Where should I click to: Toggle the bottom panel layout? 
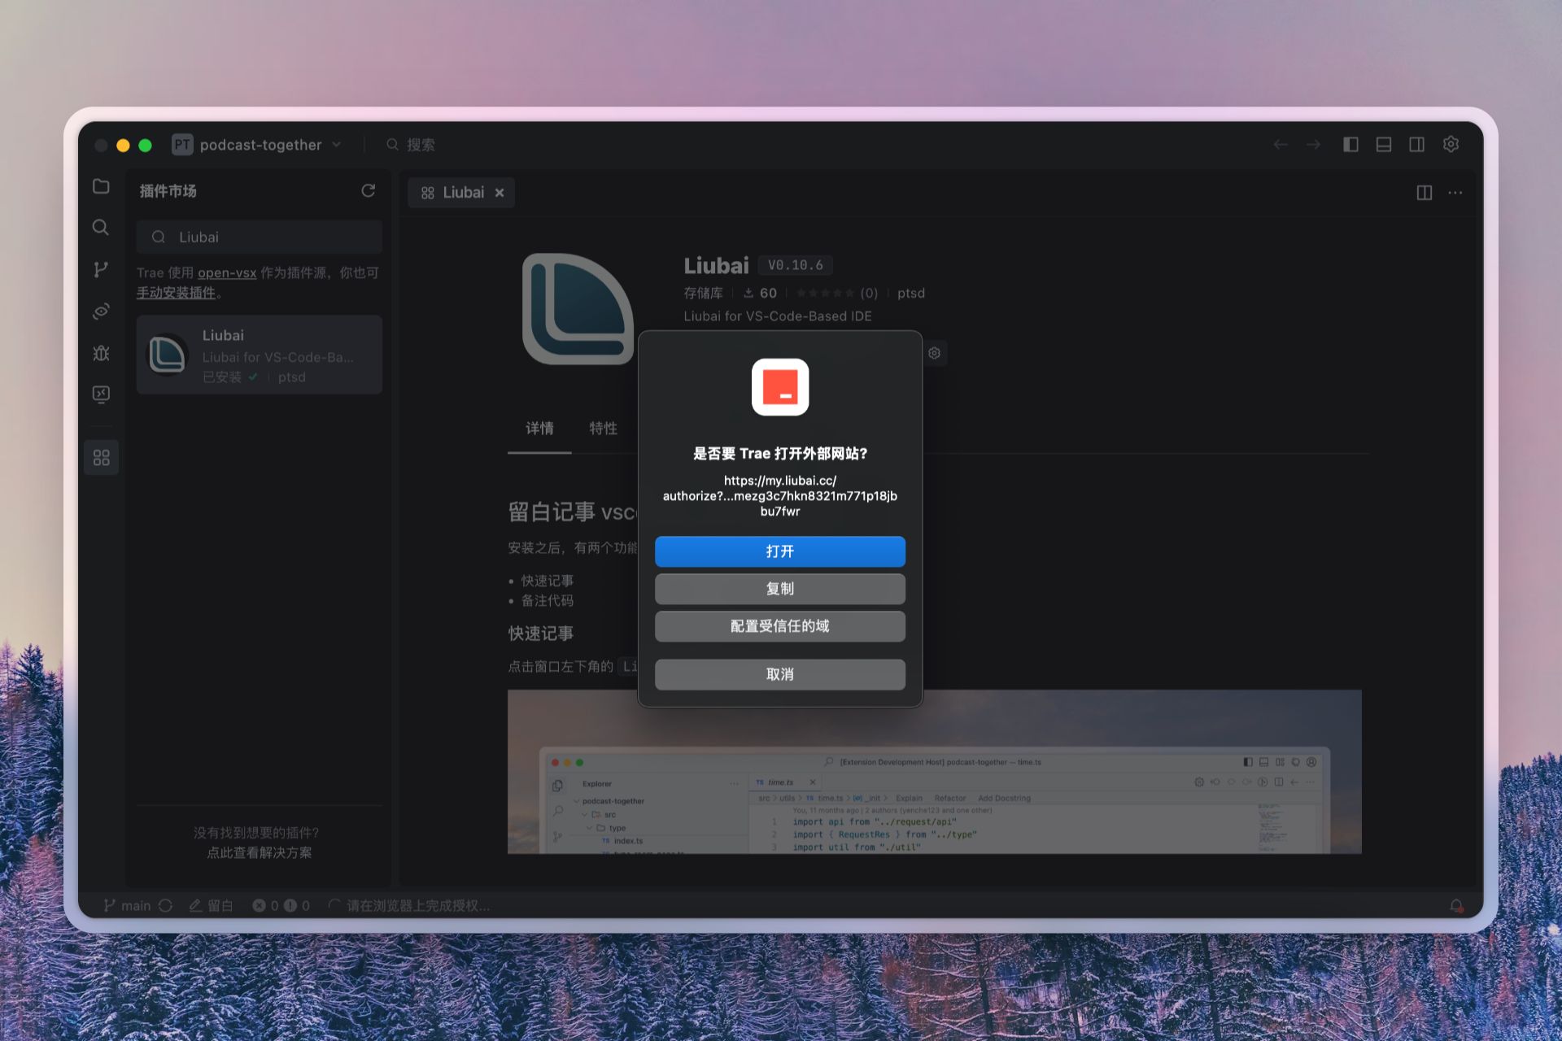click(x=1383, y=144)
